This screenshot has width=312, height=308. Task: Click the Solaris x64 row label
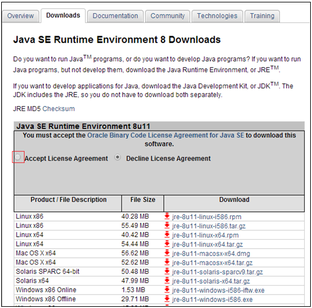point(32,281)
